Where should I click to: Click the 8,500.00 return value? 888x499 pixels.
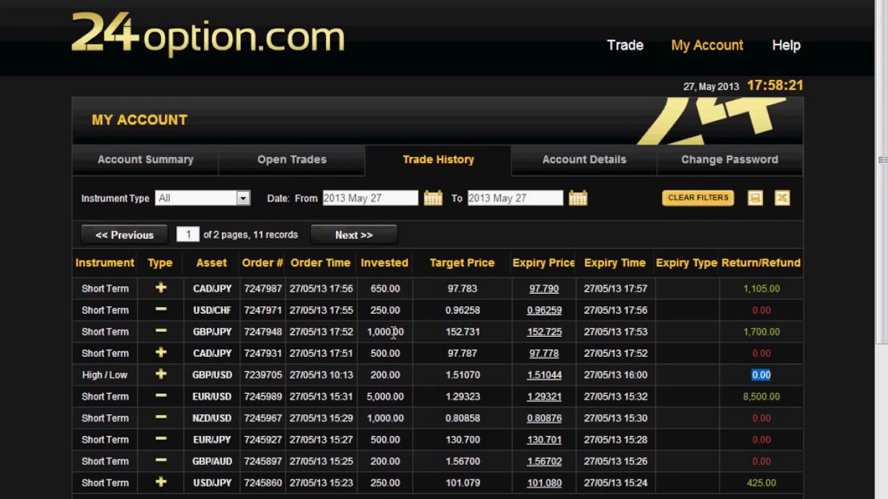[x=761, y=396]
